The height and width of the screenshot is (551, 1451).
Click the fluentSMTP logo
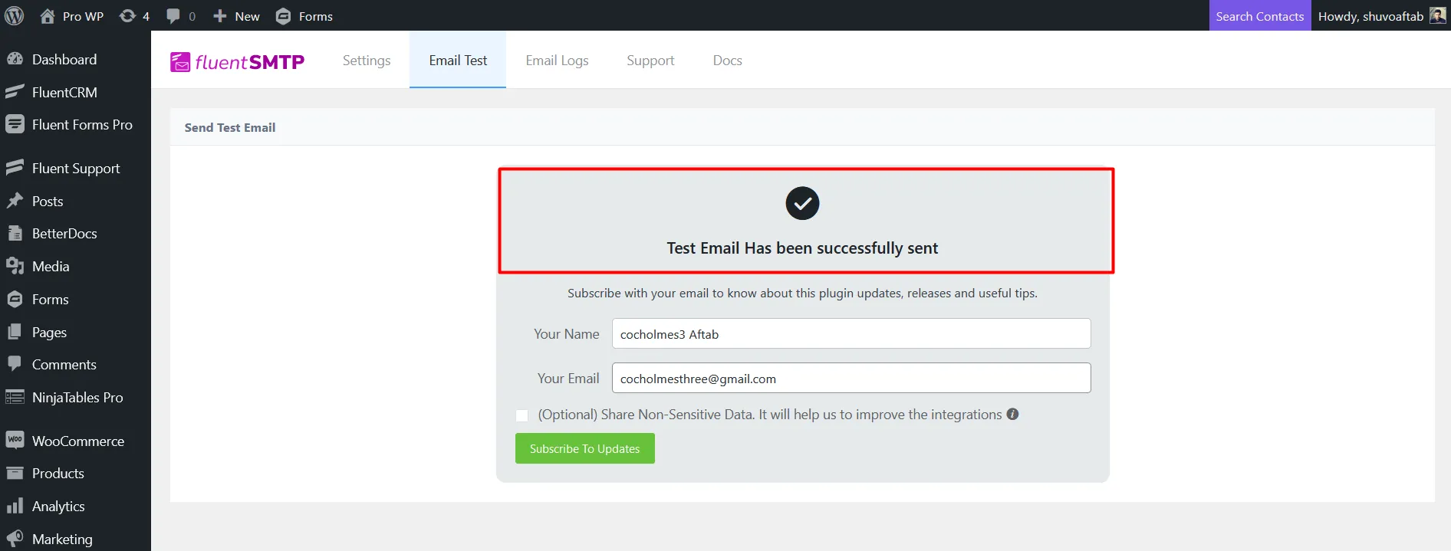[x=237, y=61]
